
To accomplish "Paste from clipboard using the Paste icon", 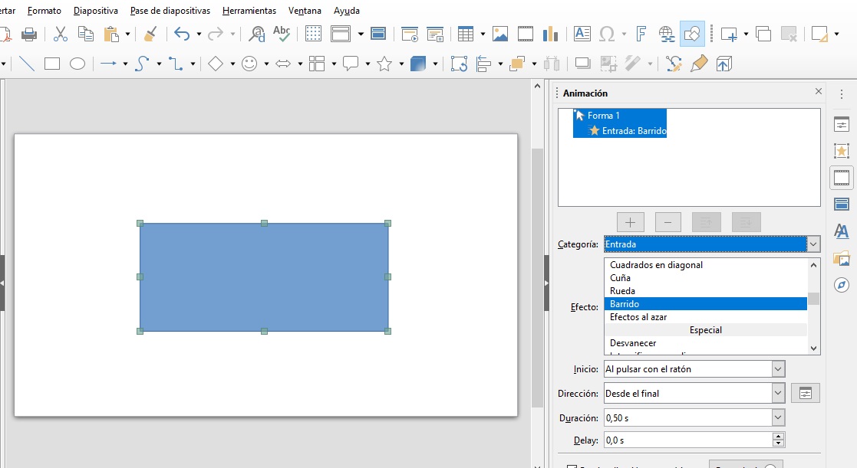I will pyautogui.click(x=111, y=34).
